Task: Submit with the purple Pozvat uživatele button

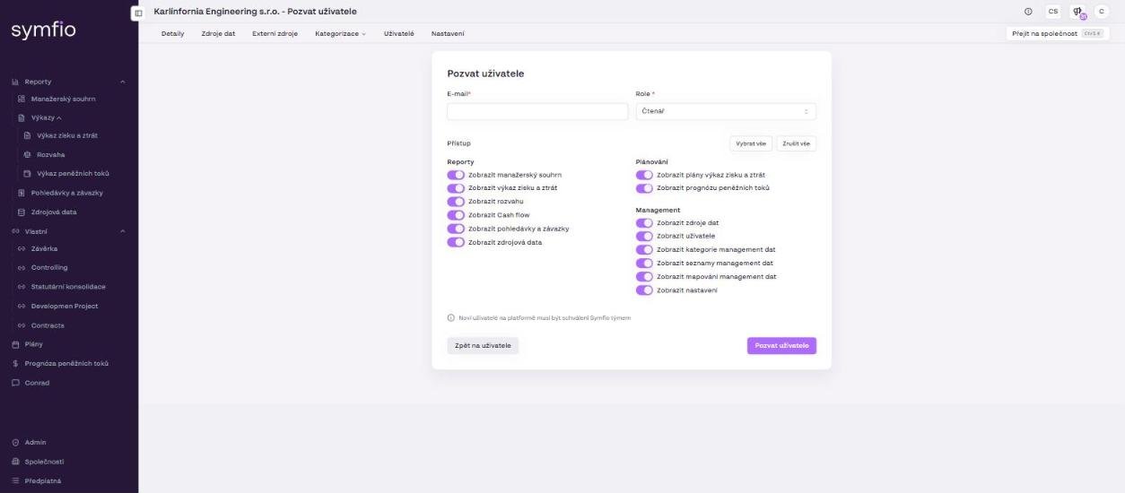Action: [x=781, y=346]
